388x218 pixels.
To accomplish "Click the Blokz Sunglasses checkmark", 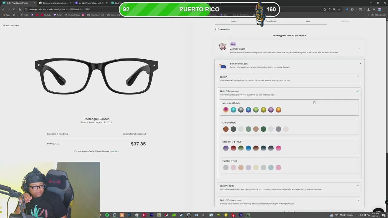I will pos(358,91).
